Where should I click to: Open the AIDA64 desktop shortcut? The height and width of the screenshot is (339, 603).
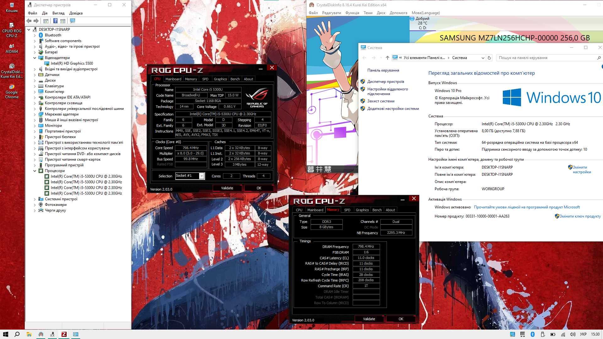(12, 48)
